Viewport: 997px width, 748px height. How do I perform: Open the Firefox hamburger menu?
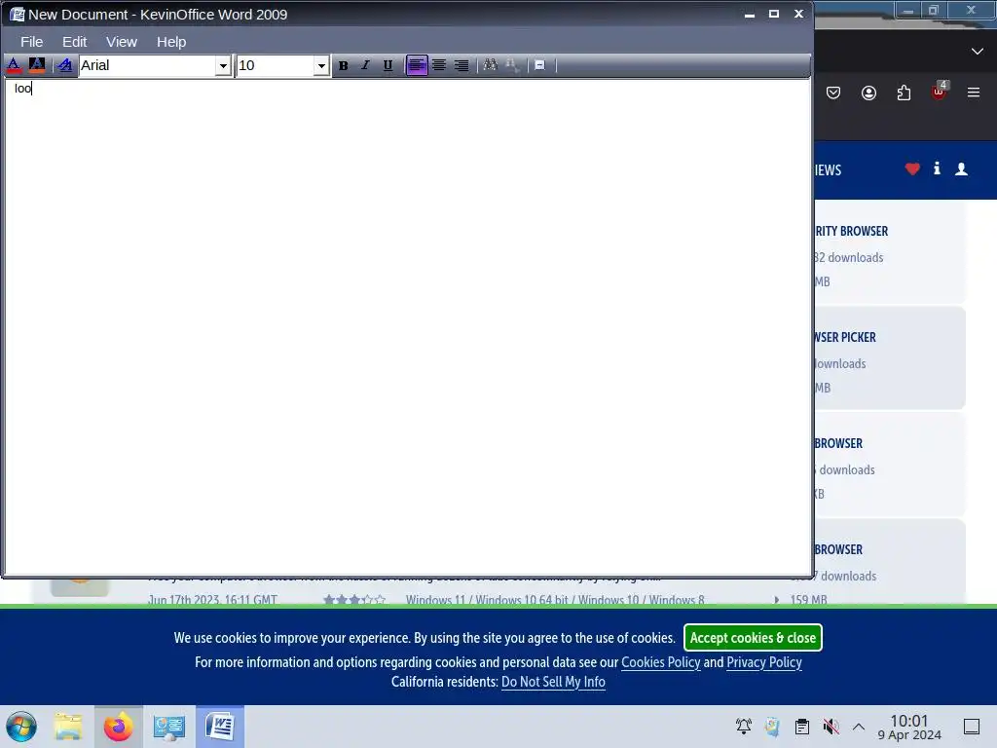coord(974,93)
